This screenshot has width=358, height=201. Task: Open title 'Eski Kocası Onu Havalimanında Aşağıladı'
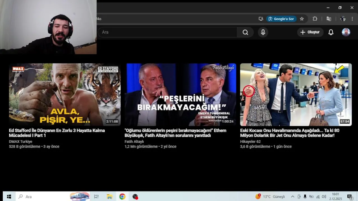(290, 133)
